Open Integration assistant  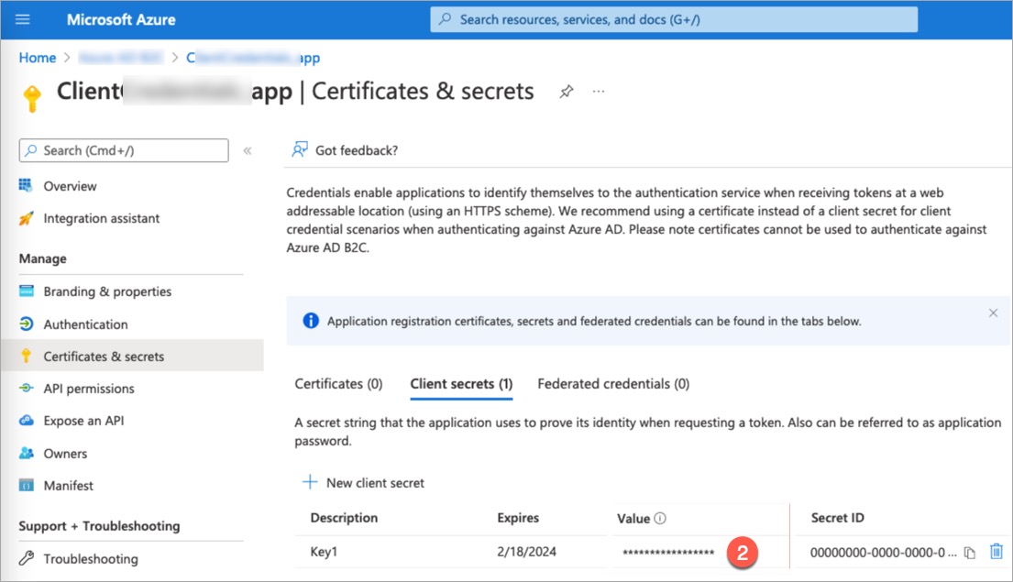coord(101,218)
